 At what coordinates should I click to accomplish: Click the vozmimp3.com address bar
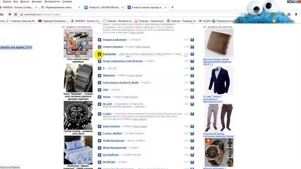(x=128, y=15)
